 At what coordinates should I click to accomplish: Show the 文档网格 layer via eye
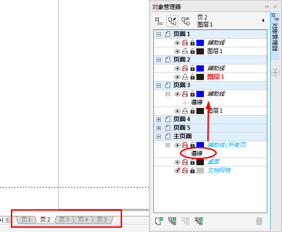point(177,170)
